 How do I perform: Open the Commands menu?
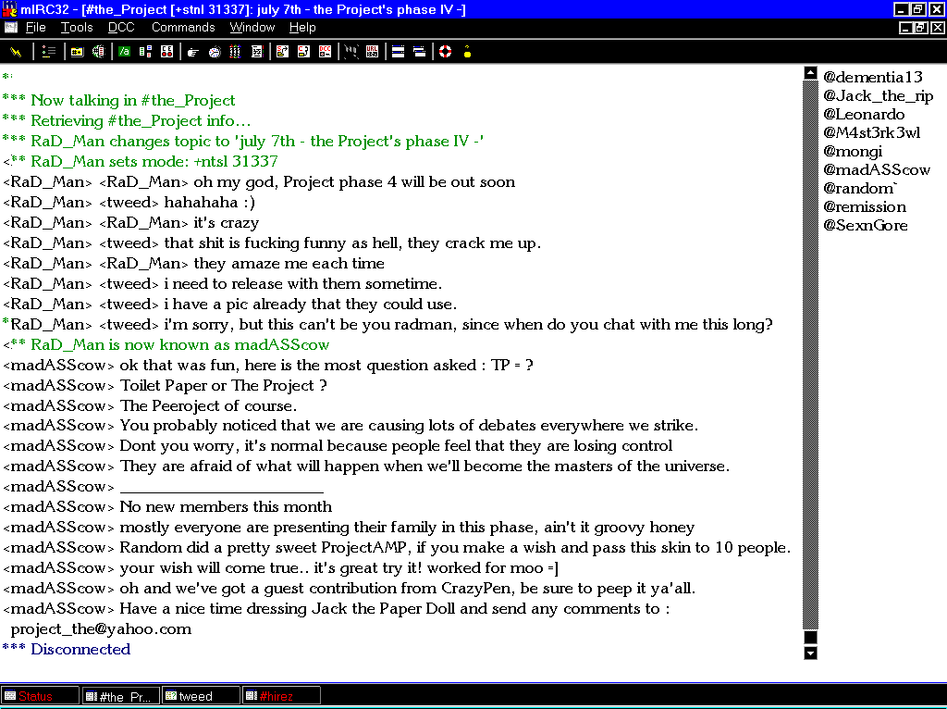tap(183, 28)
